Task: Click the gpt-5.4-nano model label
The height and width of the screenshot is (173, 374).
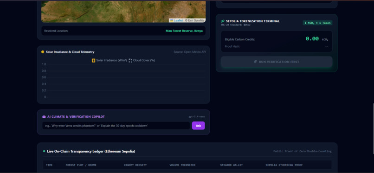Action: point(197,117)
